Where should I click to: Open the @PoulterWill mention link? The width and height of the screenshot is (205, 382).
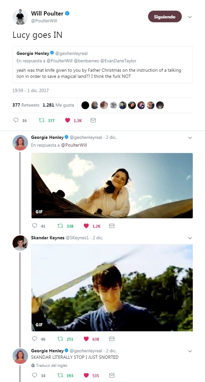pyautogui.click(x=74, y=145)
